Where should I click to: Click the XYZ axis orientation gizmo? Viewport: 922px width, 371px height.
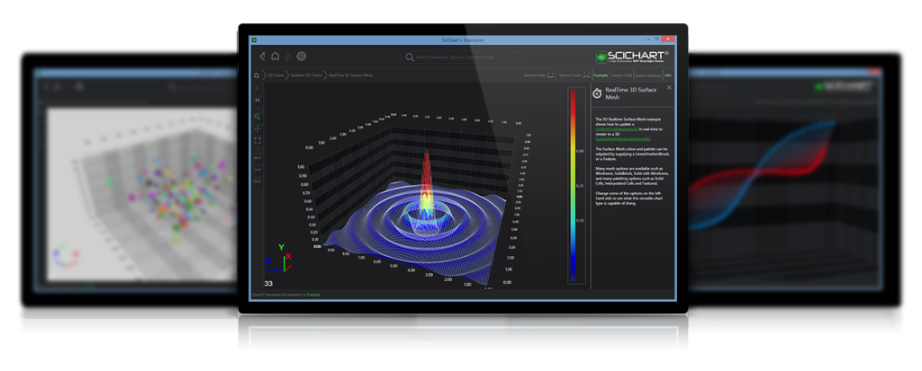click(279, 259)
